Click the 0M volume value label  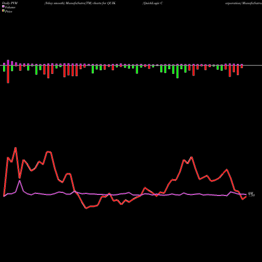[x=250, y=193]
